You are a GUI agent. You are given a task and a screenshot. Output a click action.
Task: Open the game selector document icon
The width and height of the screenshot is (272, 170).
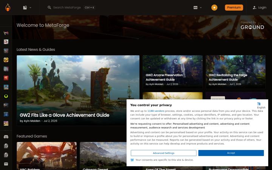coord(25,8)
